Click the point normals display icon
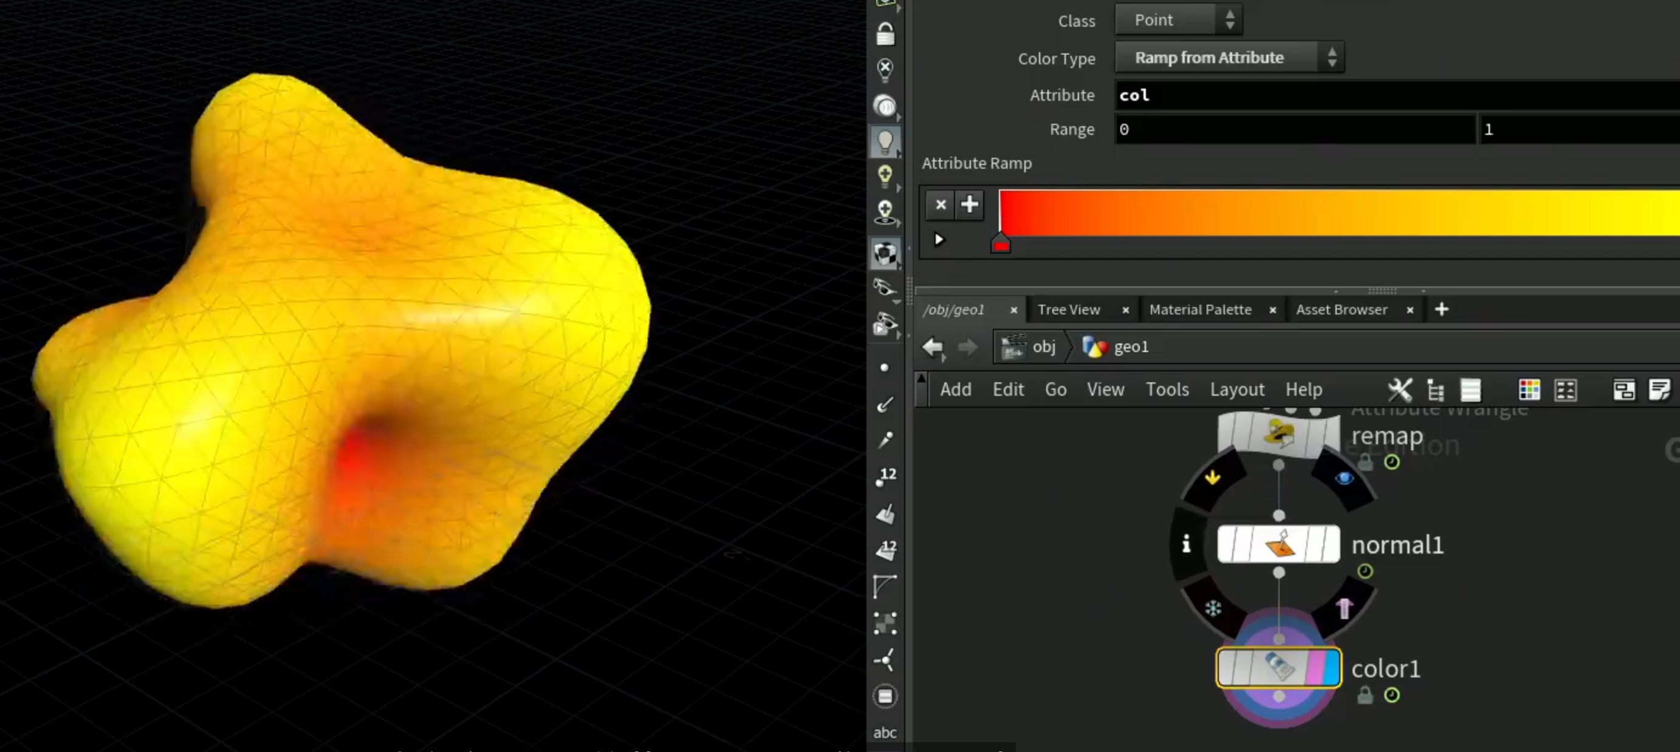 coord(885,404)
